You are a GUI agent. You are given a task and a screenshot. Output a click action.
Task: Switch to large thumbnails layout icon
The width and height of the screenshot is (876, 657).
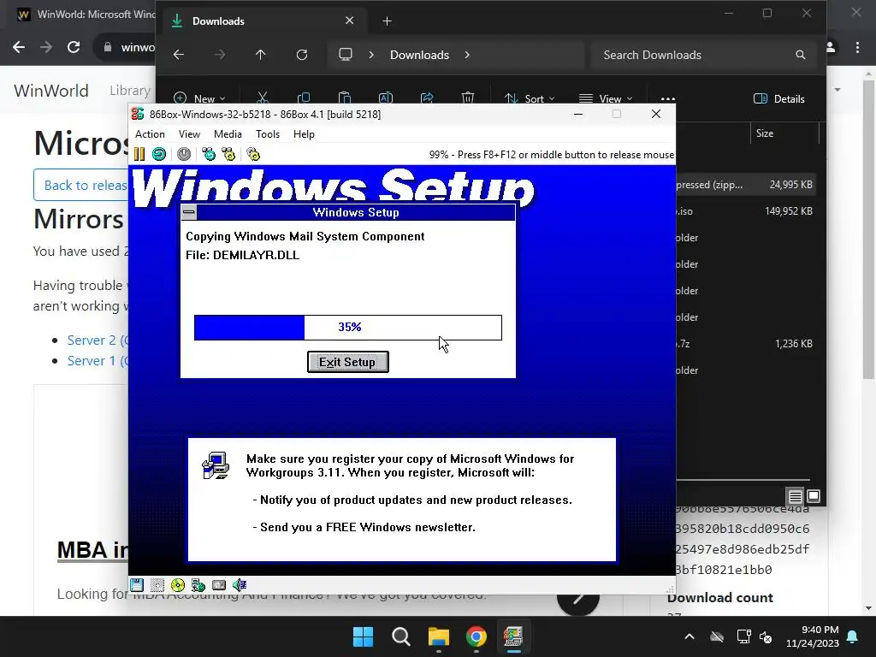point(814,496)
